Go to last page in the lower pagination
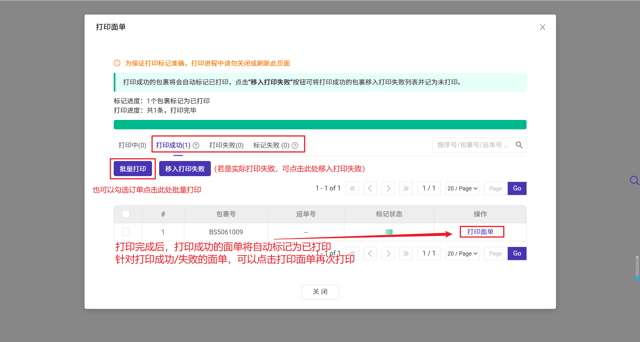Screen dimensions: 640x342 click(406, 254)
